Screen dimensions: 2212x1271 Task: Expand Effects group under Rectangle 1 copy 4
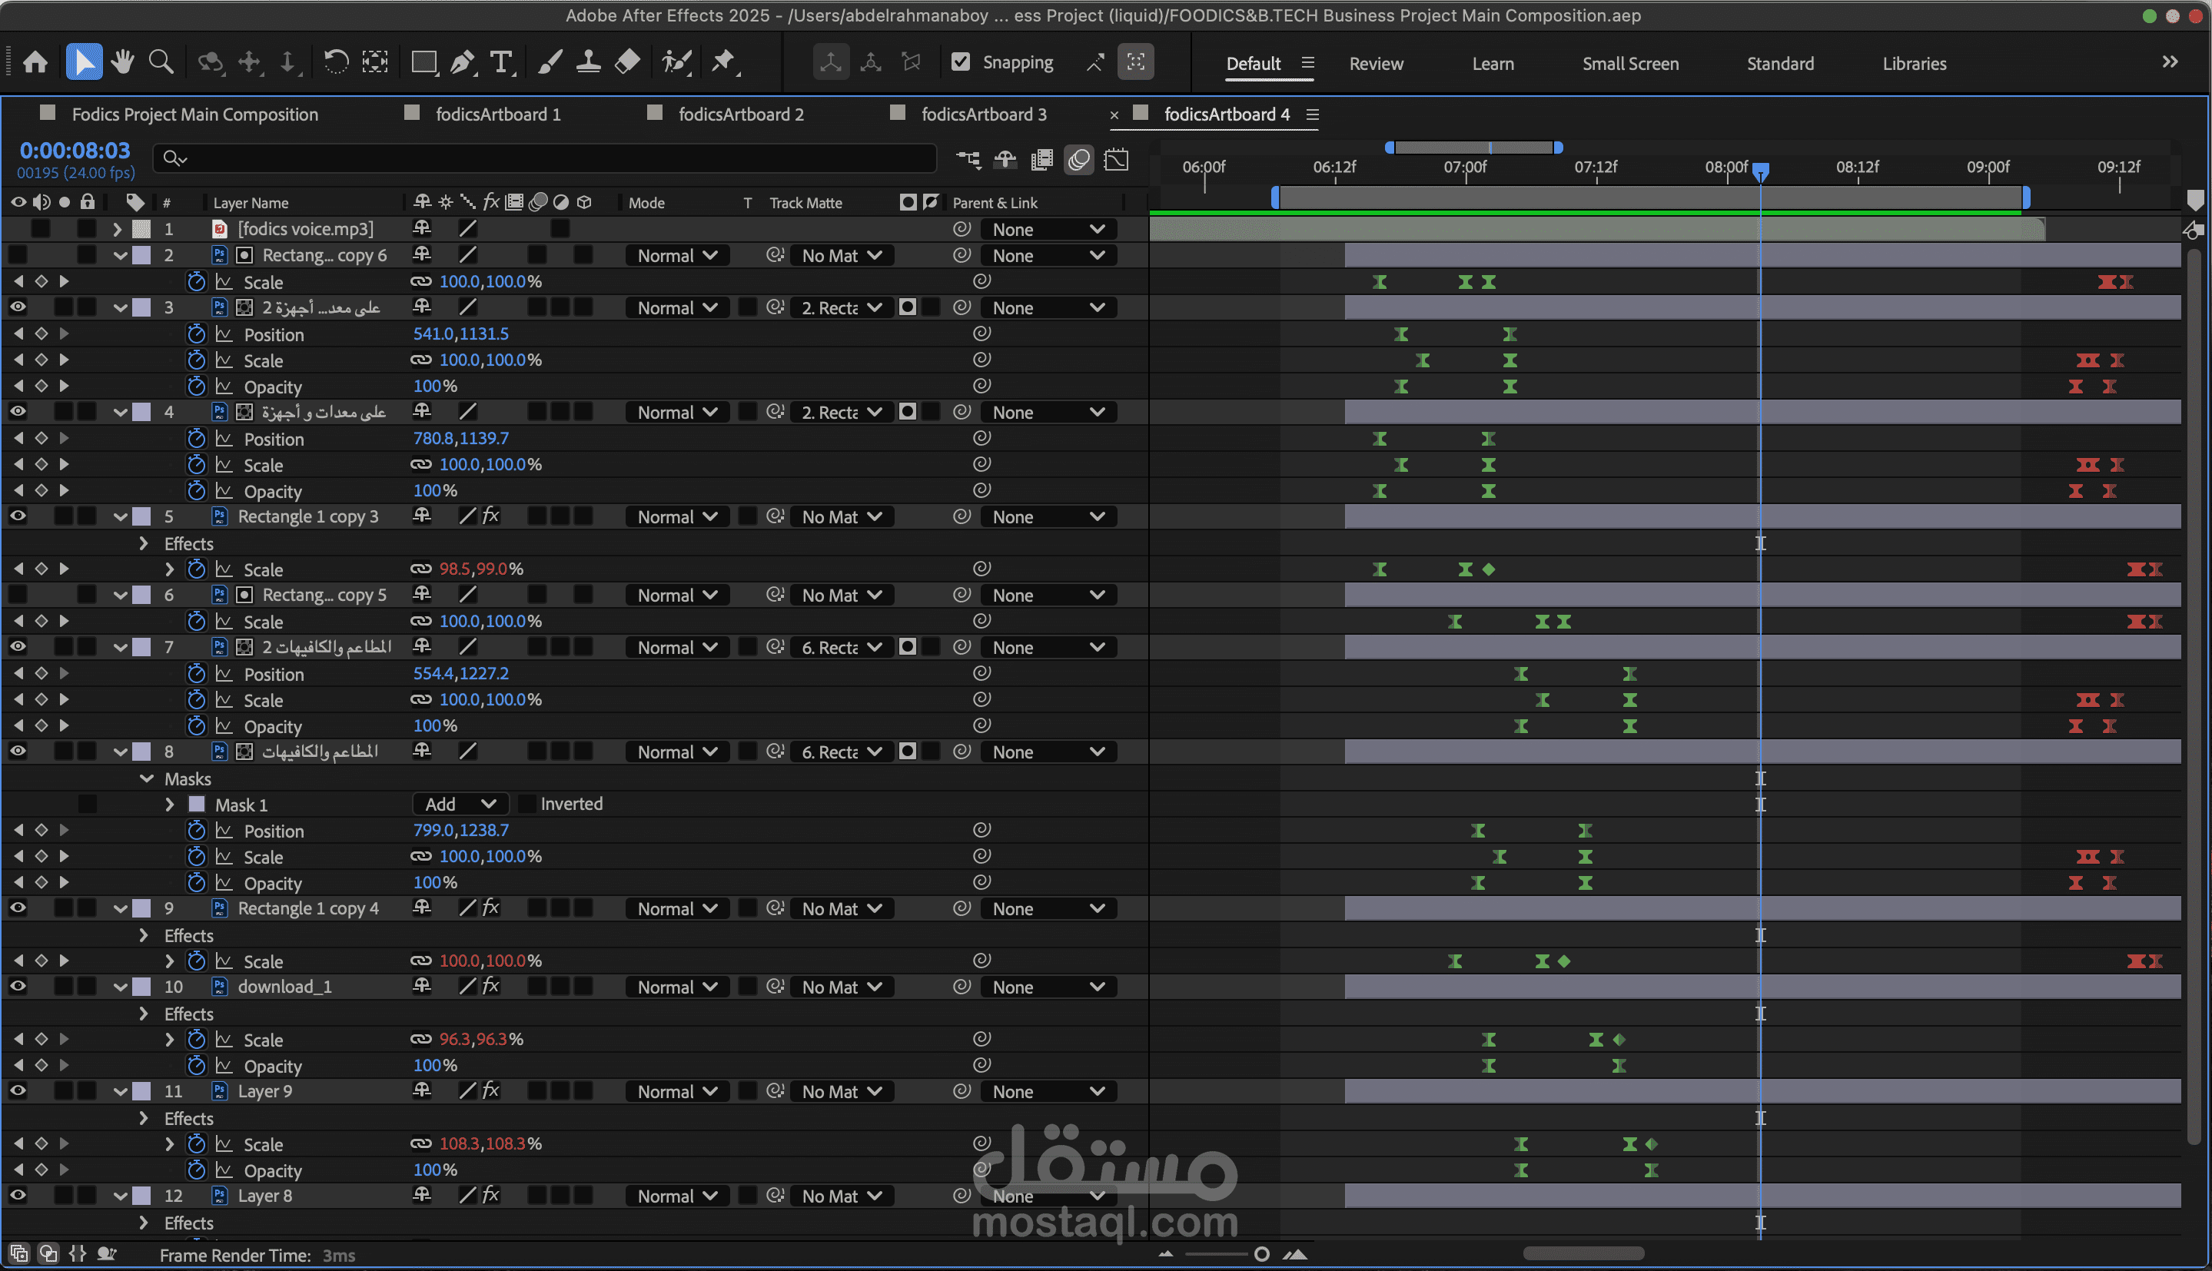tap(144, 935)
